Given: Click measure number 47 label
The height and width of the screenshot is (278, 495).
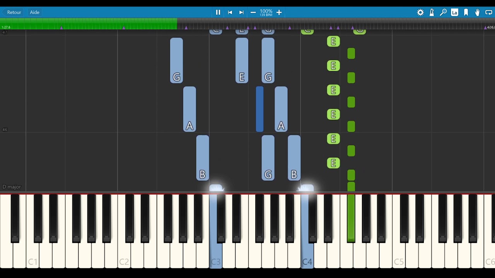Looking at the screenshot, I should 5,32.
